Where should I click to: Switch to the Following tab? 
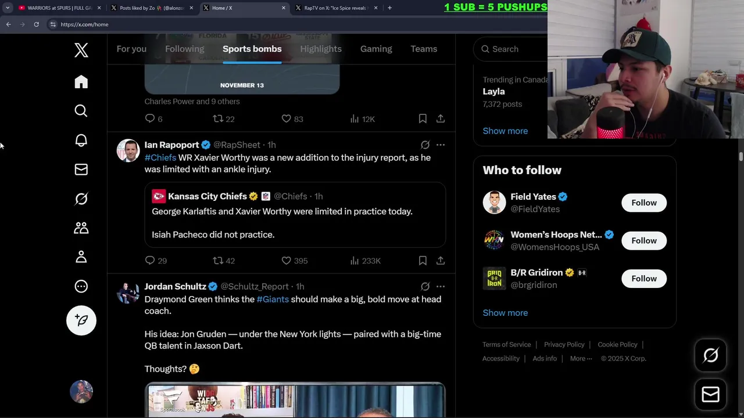[x=185, y=49]
